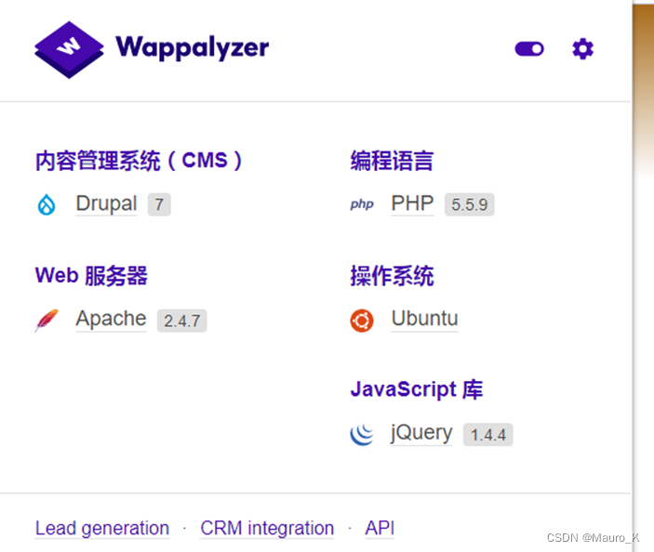654x552 pixels.
Task: Click the Apache feather icon
Action: click(x=47, y=320)
